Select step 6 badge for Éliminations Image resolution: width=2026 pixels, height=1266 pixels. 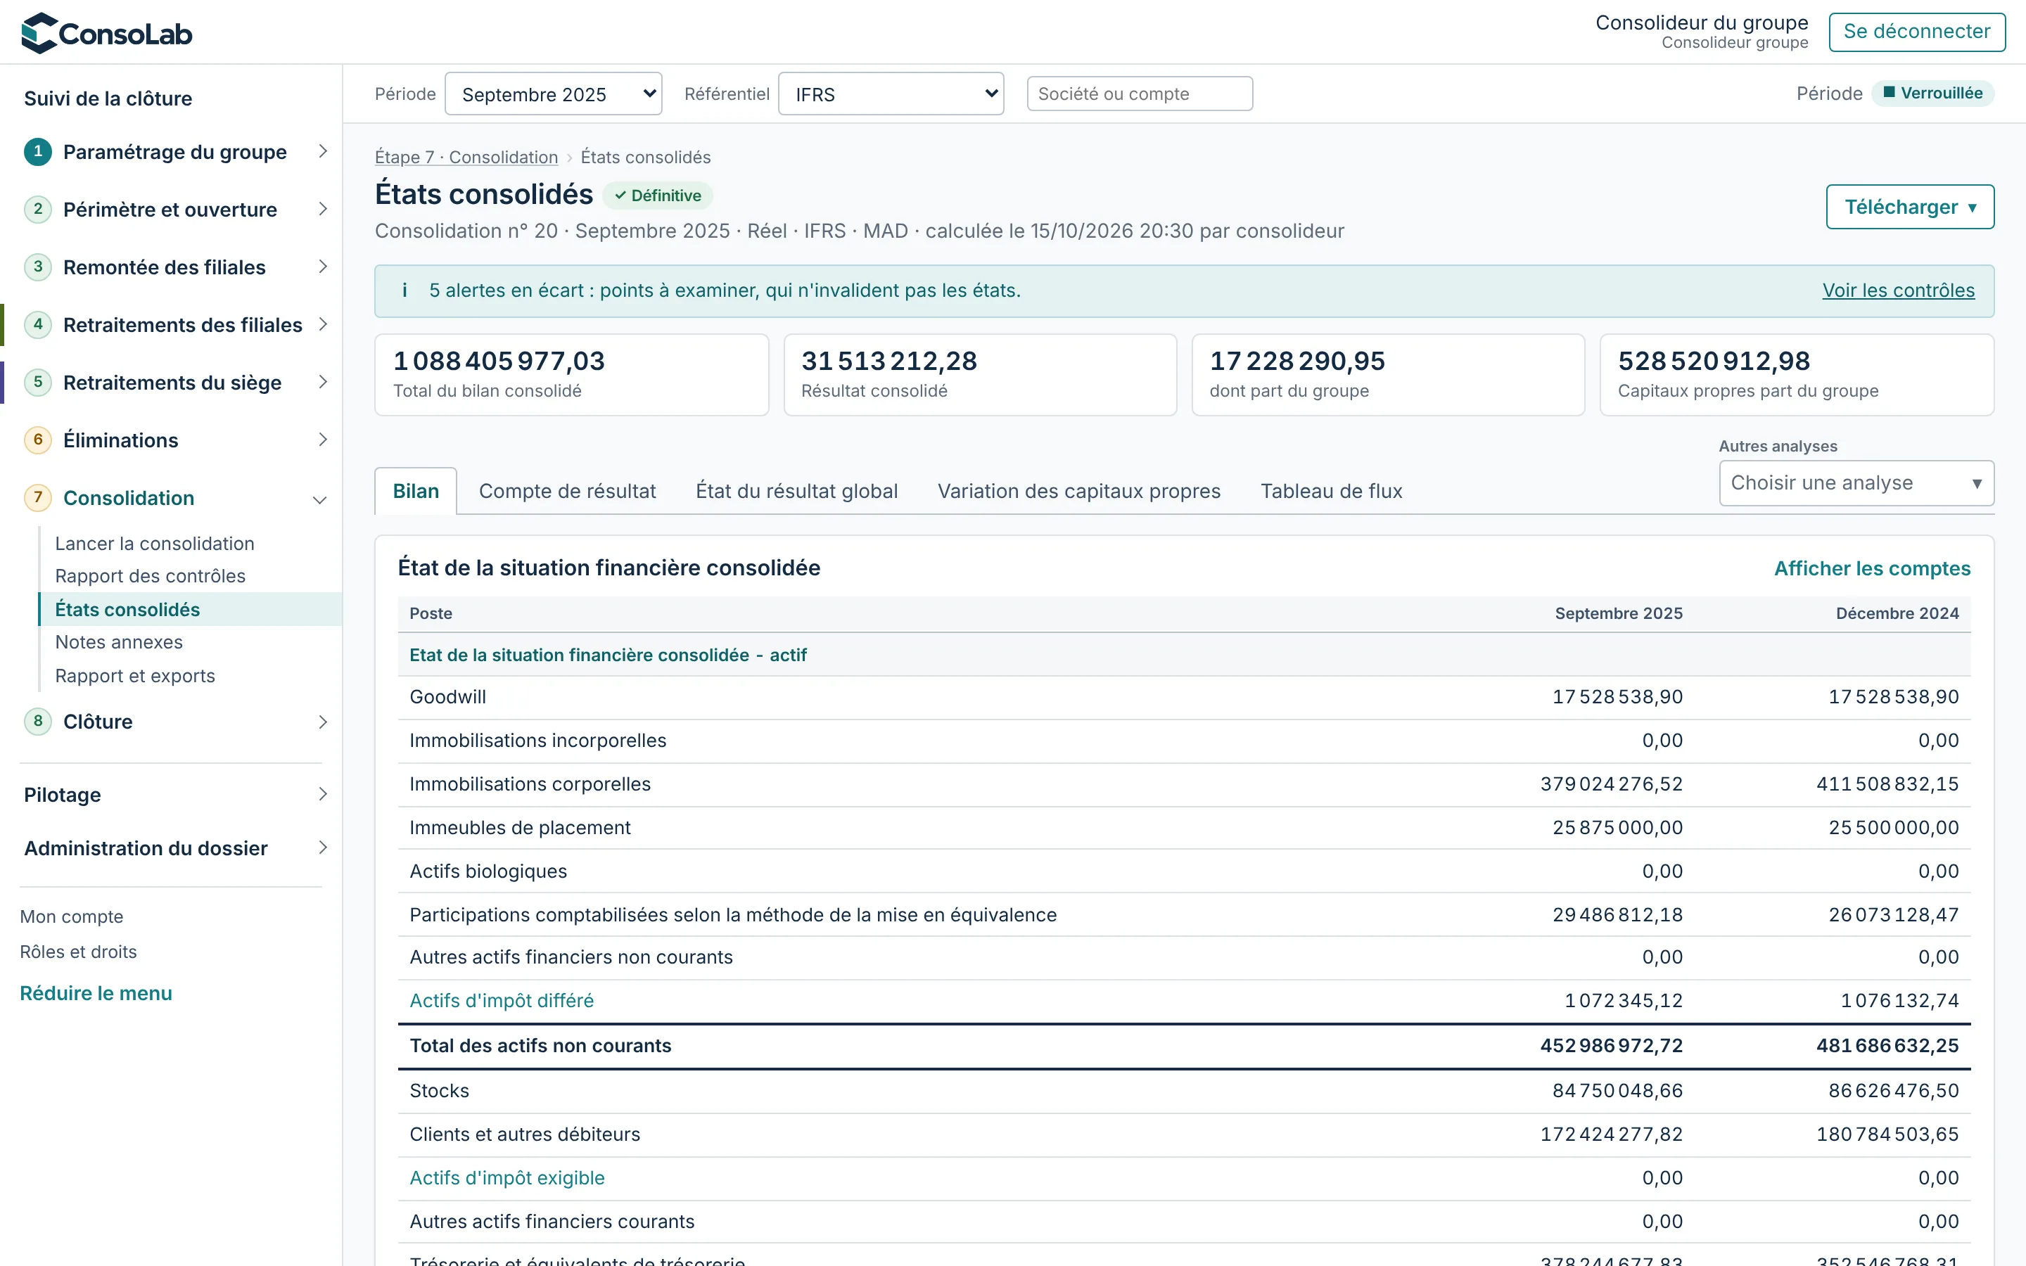(38, 440)
